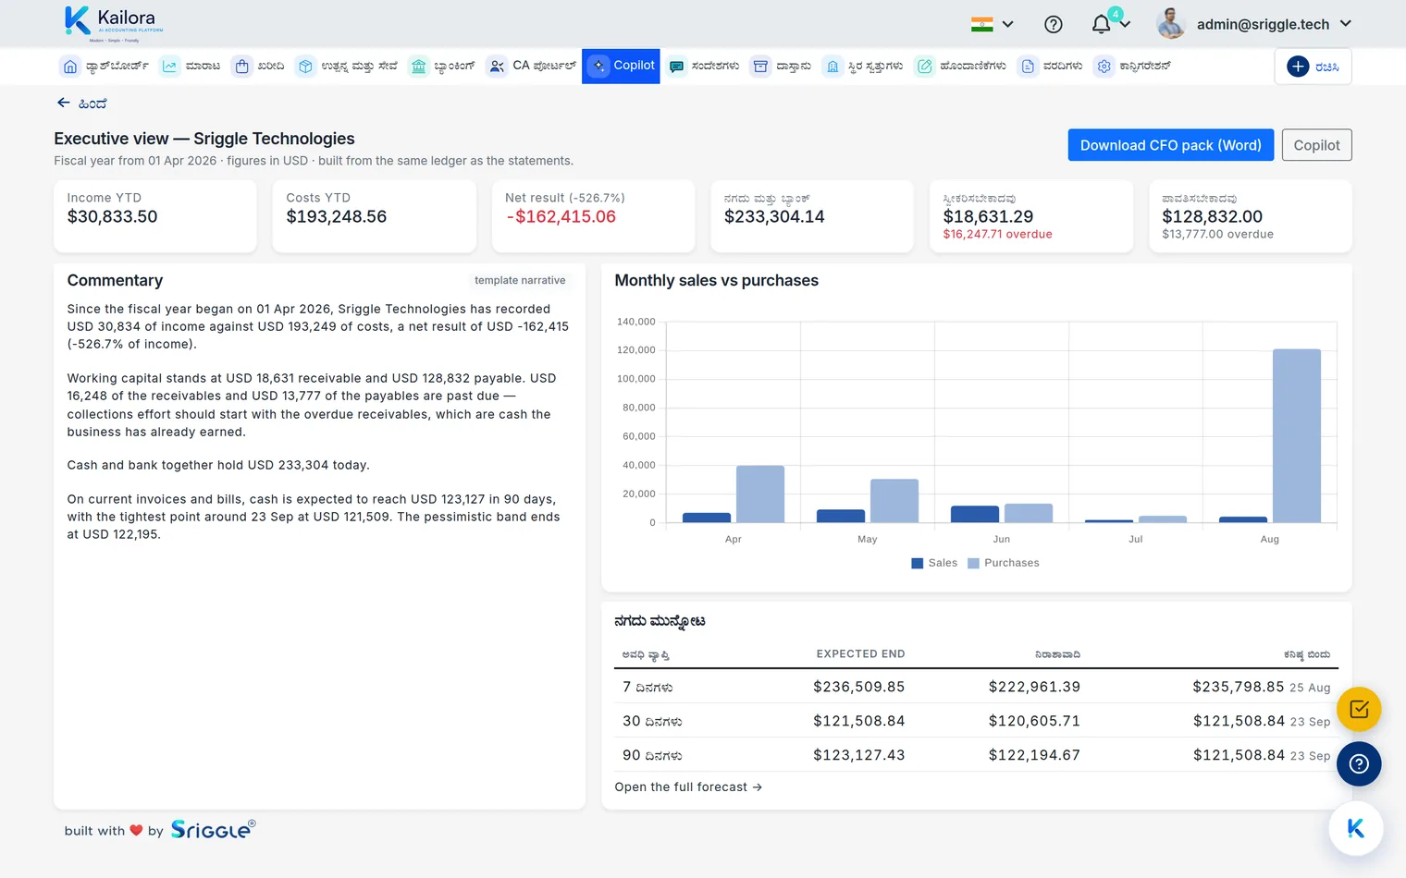Open the full forecast link
The height and width of the screenshot is (878, 1406).
click(x=688, y=787)
